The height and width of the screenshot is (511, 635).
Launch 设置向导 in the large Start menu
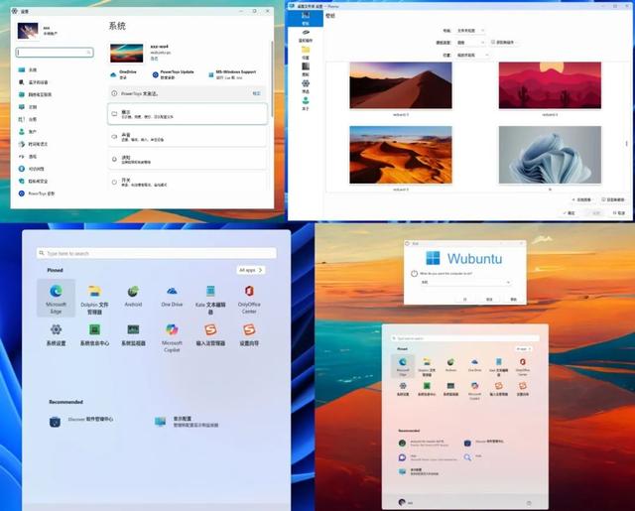point(249,334)
